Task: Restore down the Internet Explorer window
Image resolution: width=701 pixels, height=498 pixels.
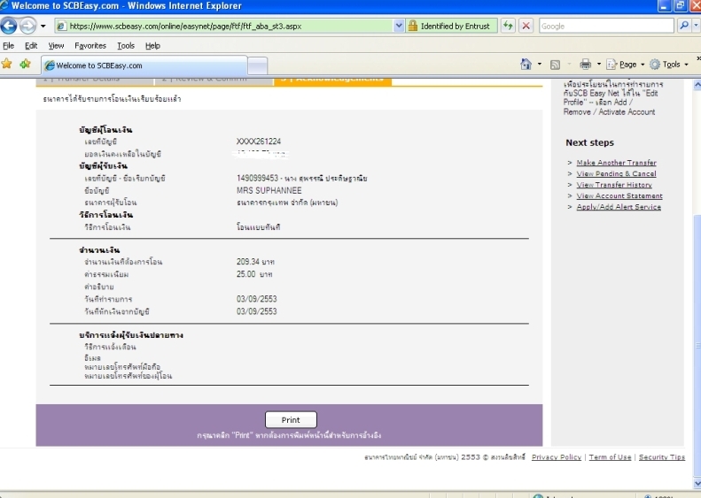Action: [681, 5]
